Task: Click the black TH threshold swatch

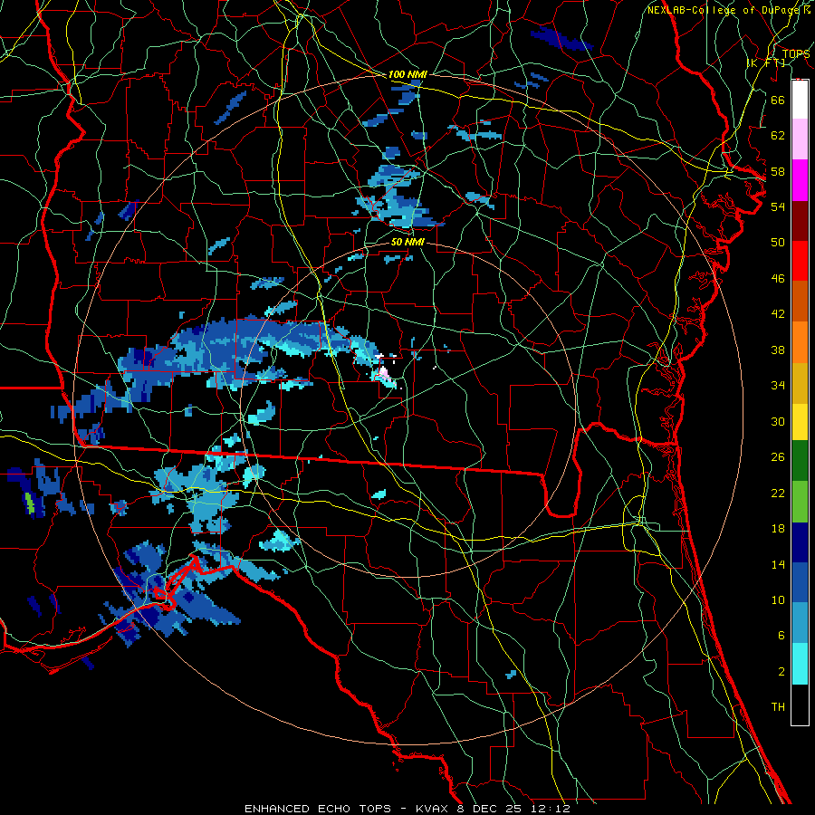Action: pos(800,705)
